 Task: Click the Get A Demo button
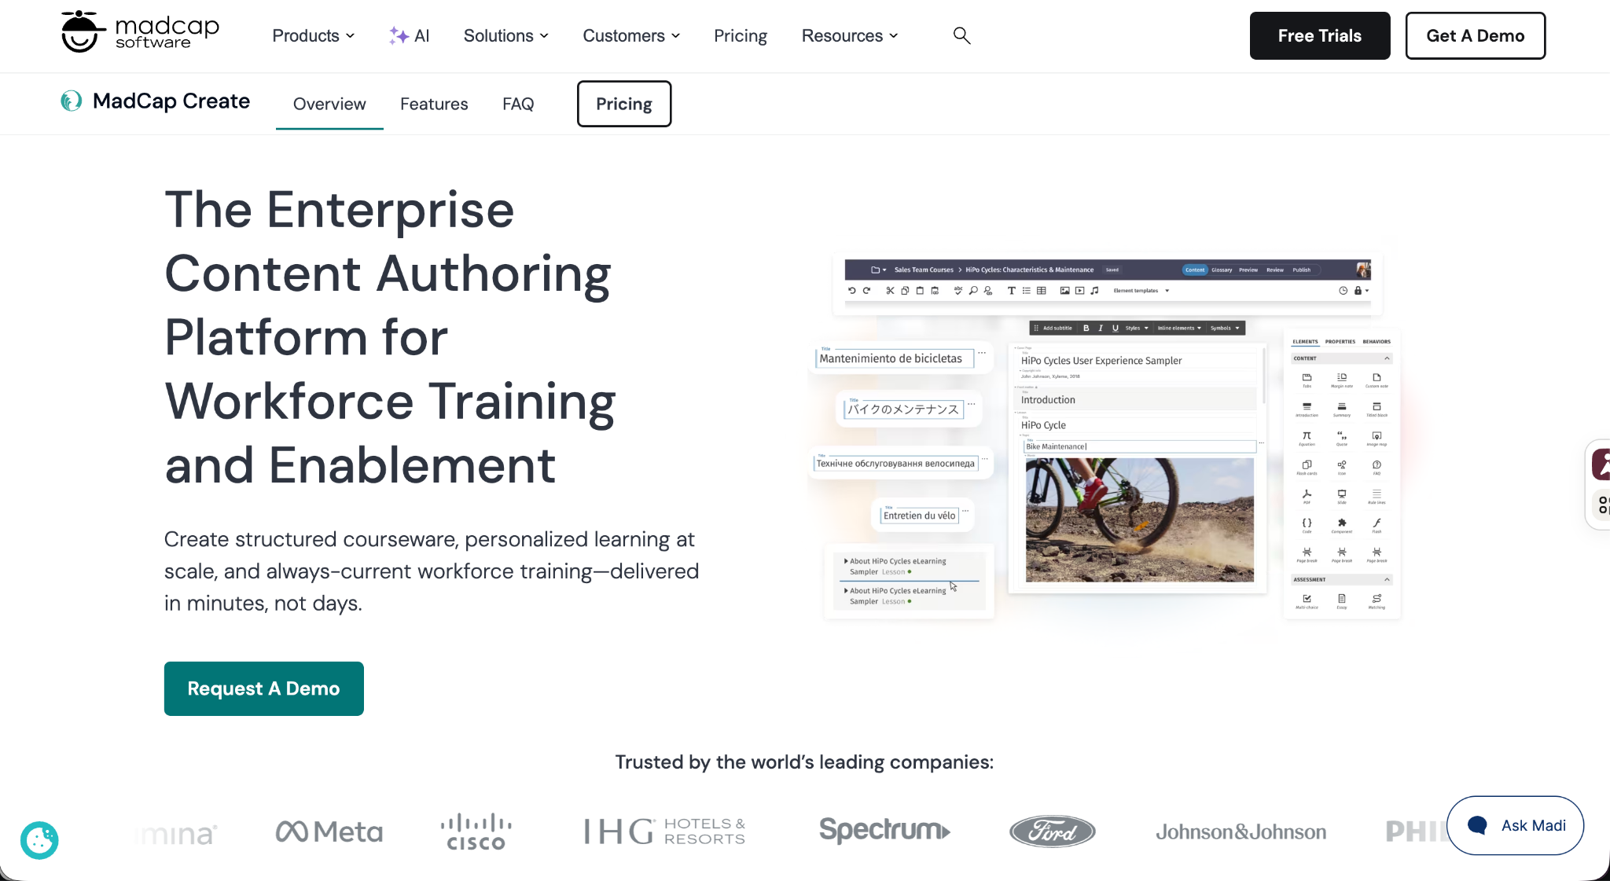[x=1476, y=36]
